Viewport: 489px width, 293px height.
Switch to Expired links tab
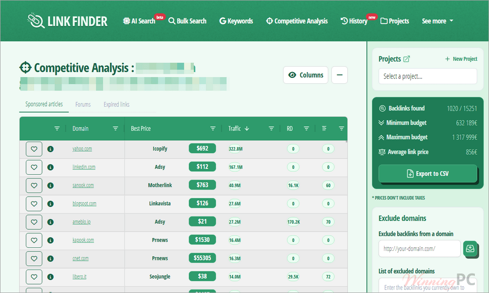pyautogui.click(x=117, y=105)
